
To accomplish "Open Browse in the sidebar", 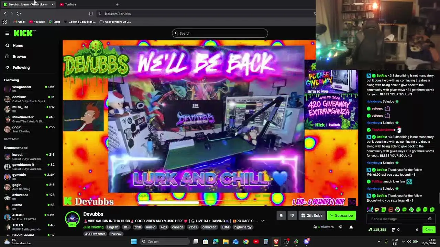I will click(15, 57).
